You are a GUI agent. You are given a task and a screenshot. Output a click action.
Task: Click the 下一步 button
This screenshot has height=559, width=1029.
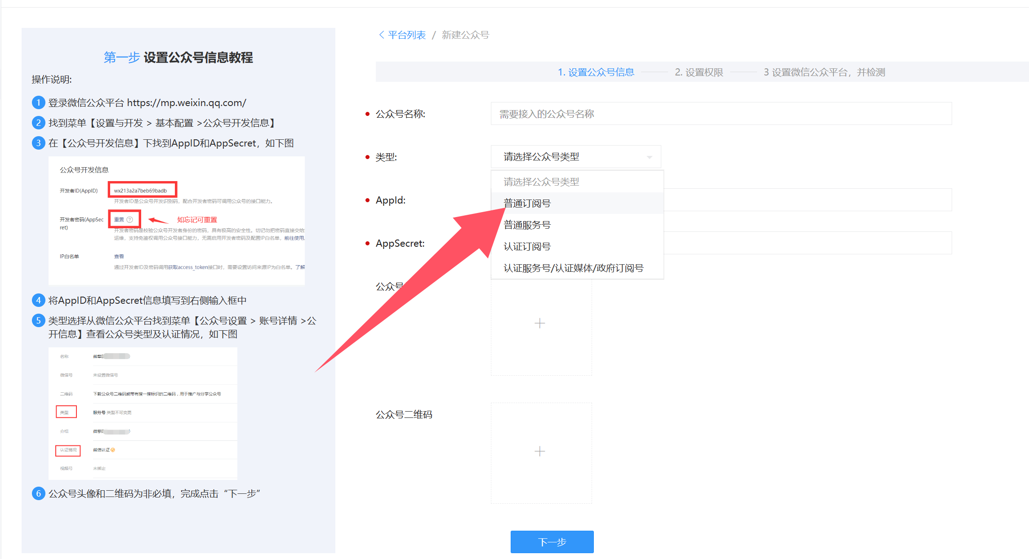[552, 542]
